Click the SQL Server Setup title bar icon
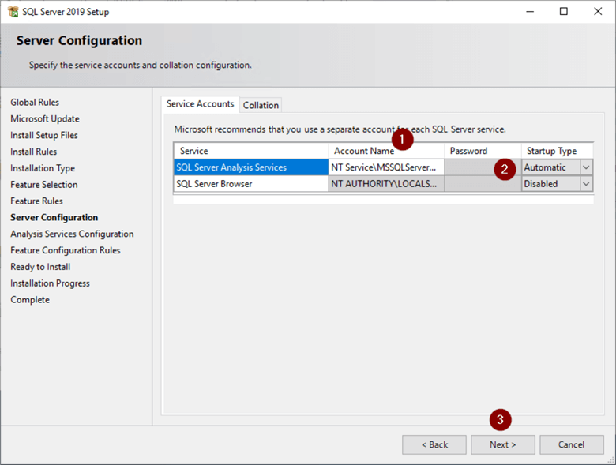616x465 pixels. pyautogui.click(x=13, y=12)
